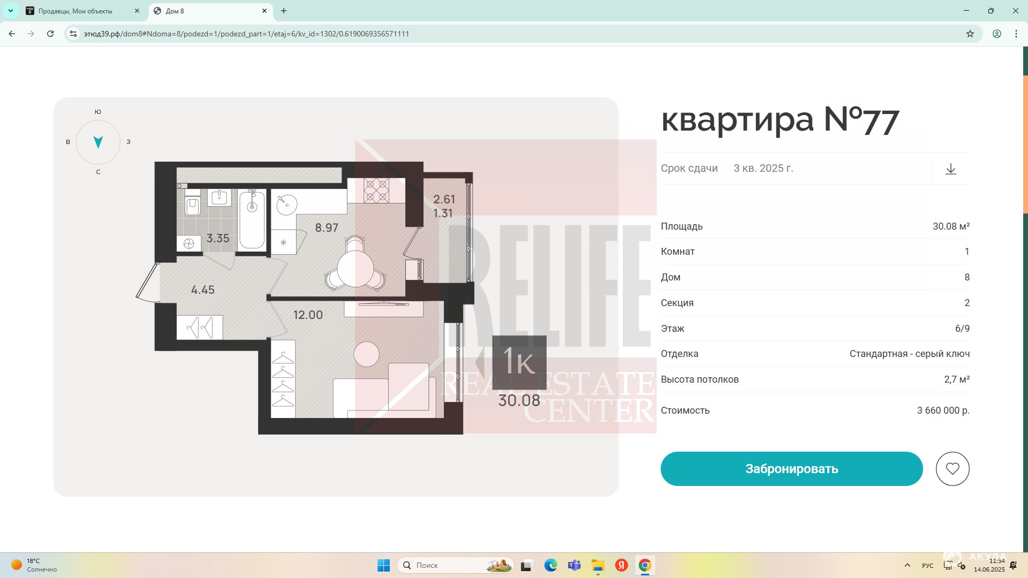
Task: Open Chrome three-dot menu
Action: tap(1016, 34)
